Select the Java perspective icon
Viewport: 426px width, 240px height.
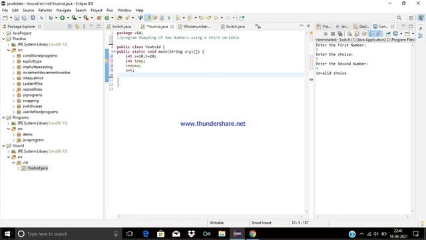pos(421,18)
